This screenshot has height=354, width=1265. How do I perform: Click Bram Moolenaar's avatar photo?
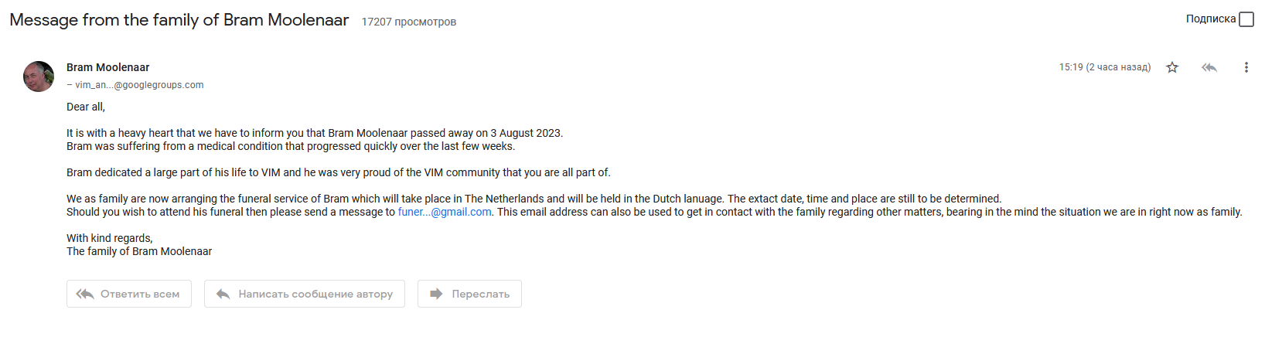[39, 77]
